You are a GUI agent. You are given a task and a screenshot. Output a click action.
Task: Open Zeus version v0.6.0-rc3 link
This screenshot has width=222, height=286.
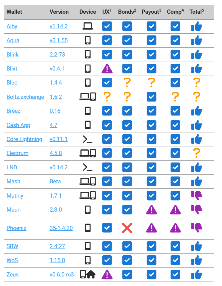pyautogui.click(x=62, y=274)
